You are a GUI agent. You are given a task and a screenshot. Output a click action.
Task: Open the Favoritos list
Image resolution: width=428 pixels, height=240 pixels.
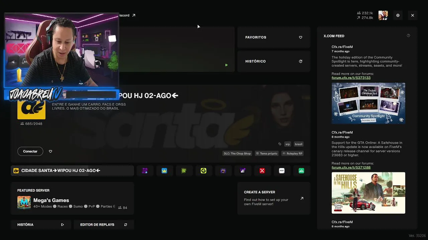[x=274, y=37]
